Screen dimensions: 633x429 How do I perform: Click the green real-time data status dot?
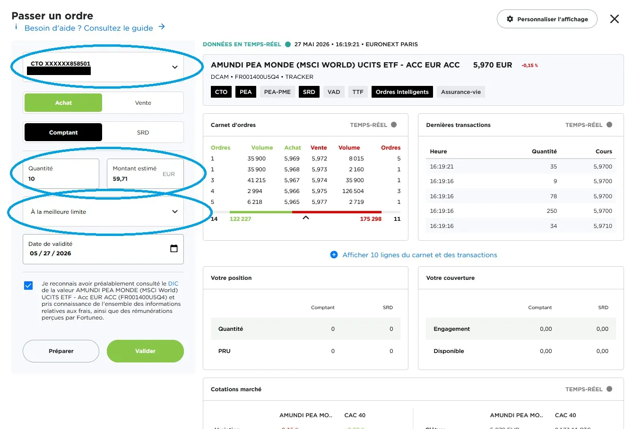pyautogui.click(x=288, y=44)
